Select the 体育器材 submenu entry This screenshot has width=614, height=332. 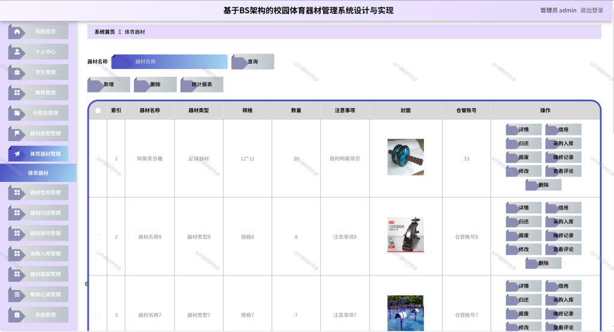[38, 173]
